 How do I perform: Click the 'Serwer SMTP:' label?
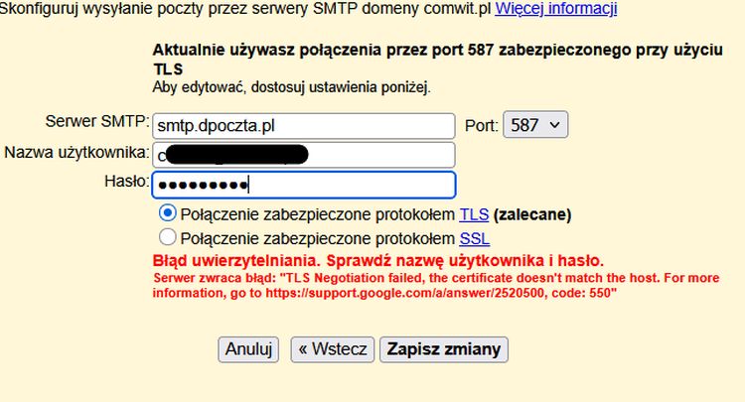[97, 121]
